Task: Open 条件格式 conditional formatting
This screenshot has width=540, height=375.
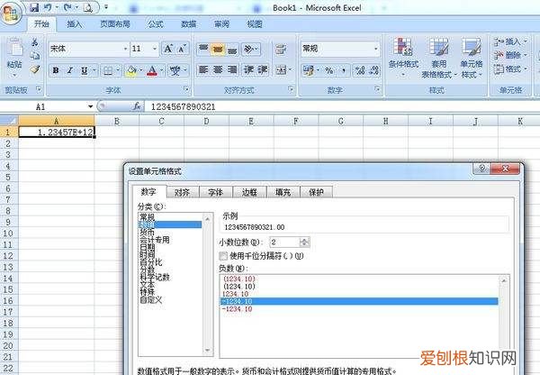Action: coord(402,58)
